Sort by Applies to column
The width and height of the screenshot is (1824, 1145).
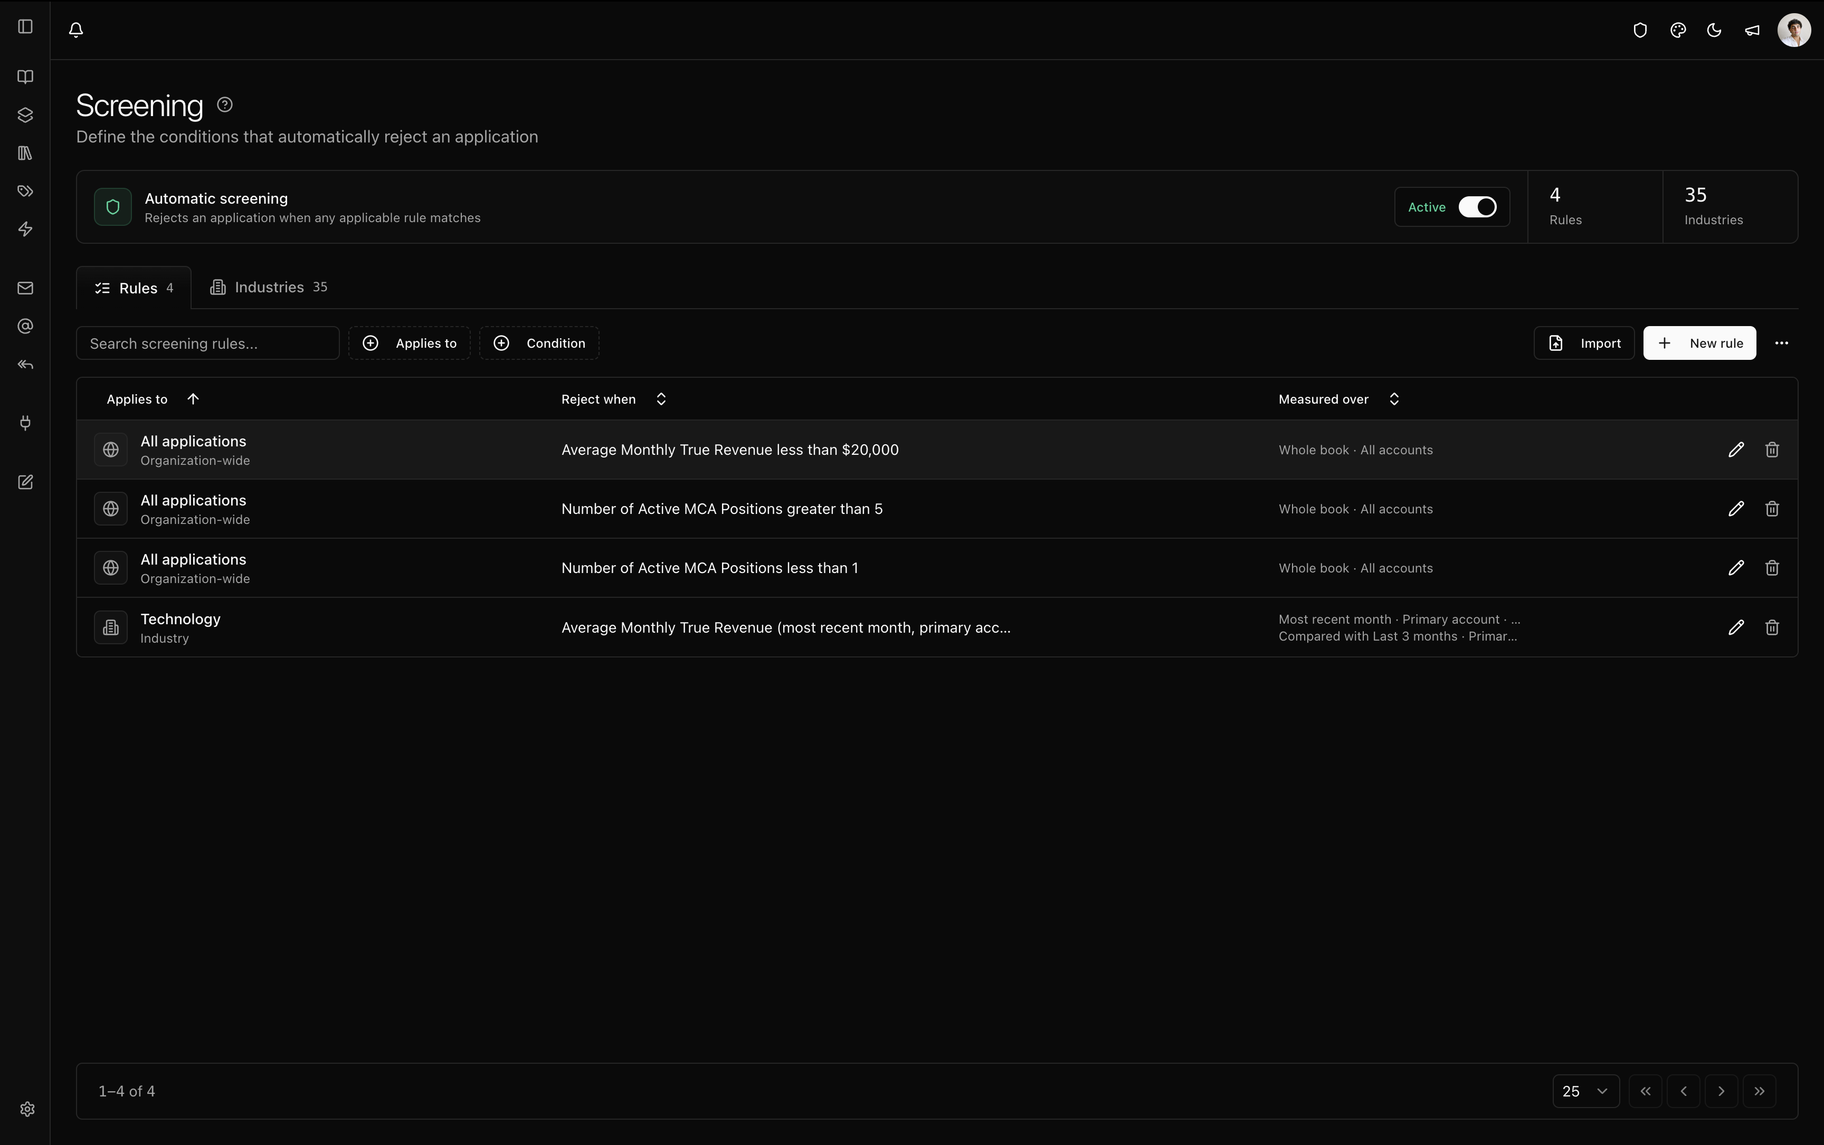pyautogui.click(x=152, y=399)
